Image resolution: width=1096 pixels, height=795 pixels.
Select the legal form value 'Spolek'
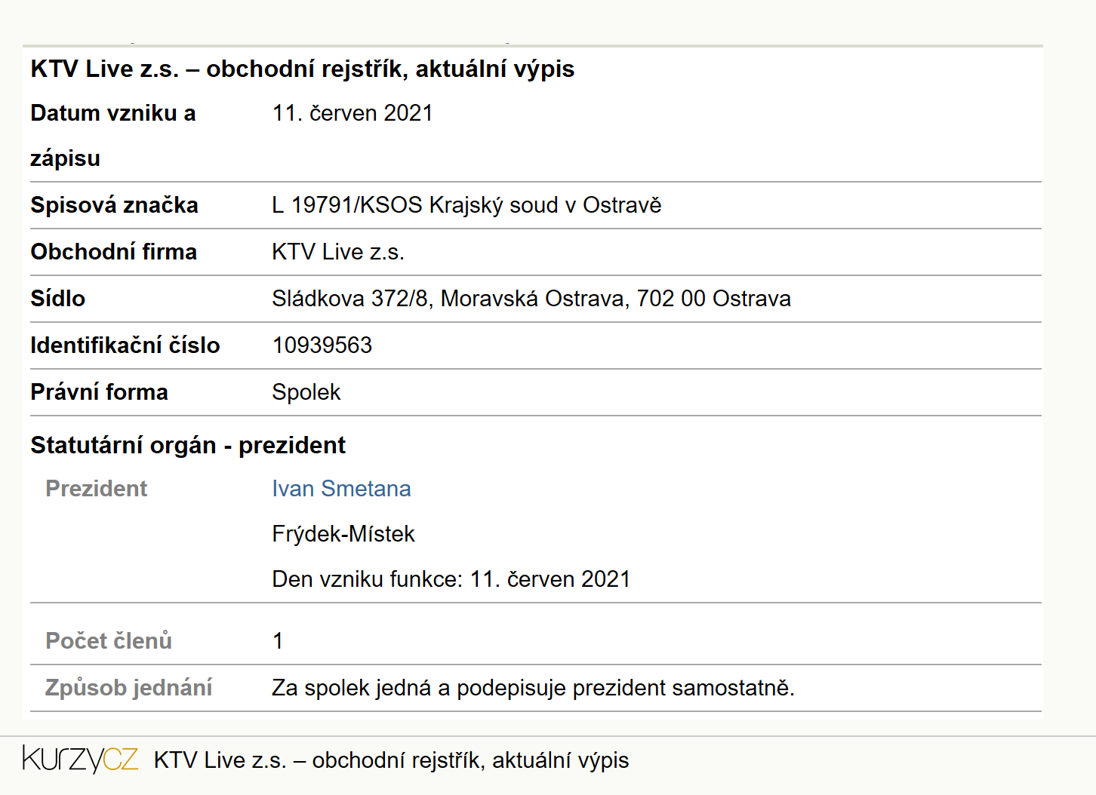coord(306,392)
